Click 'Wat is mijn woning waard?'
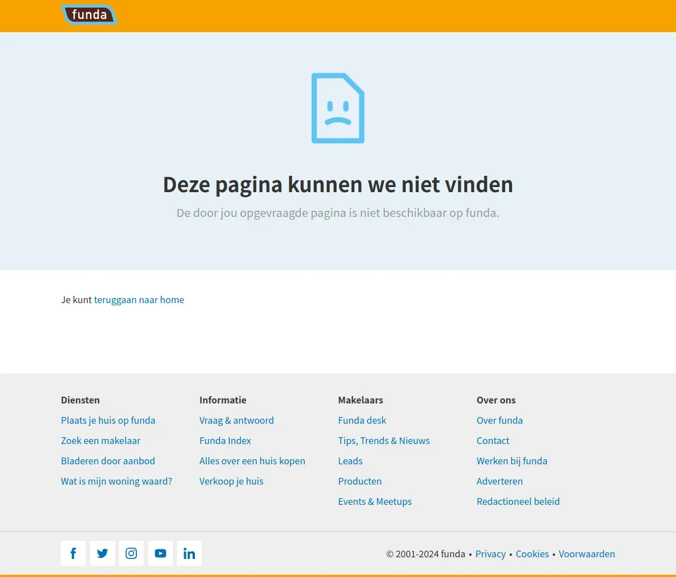The image size is (676, 577). [117, 481]
